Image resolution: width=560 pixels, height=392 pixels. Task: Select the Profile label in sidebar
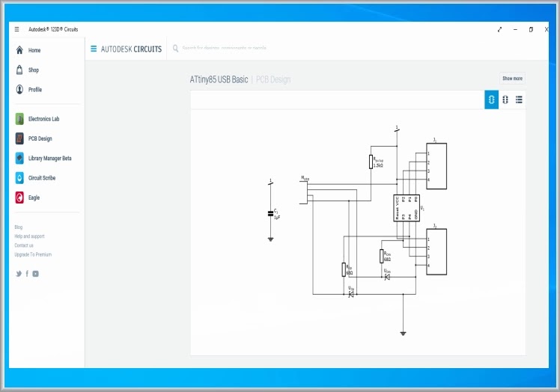(35, 90)
